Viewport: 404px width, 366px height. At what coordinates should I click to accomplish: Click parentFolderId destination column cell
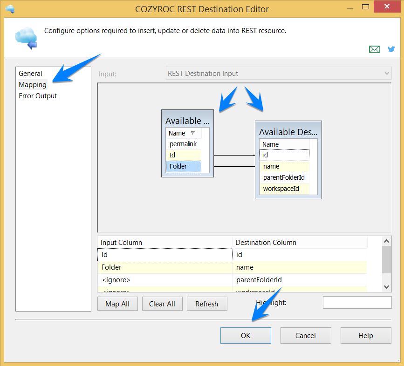tap(300, 280)
